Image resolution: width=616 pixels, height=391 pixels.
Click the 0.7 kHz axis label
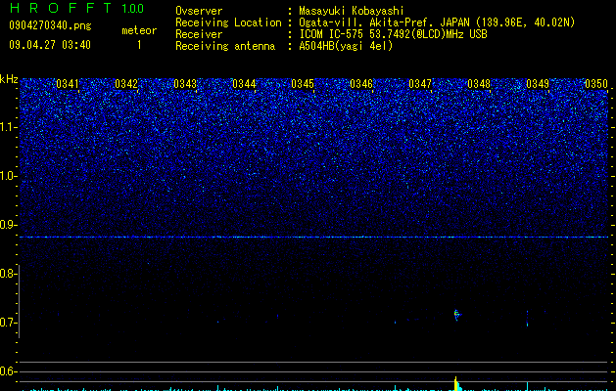pyautogui.click(x=9, y=323)
